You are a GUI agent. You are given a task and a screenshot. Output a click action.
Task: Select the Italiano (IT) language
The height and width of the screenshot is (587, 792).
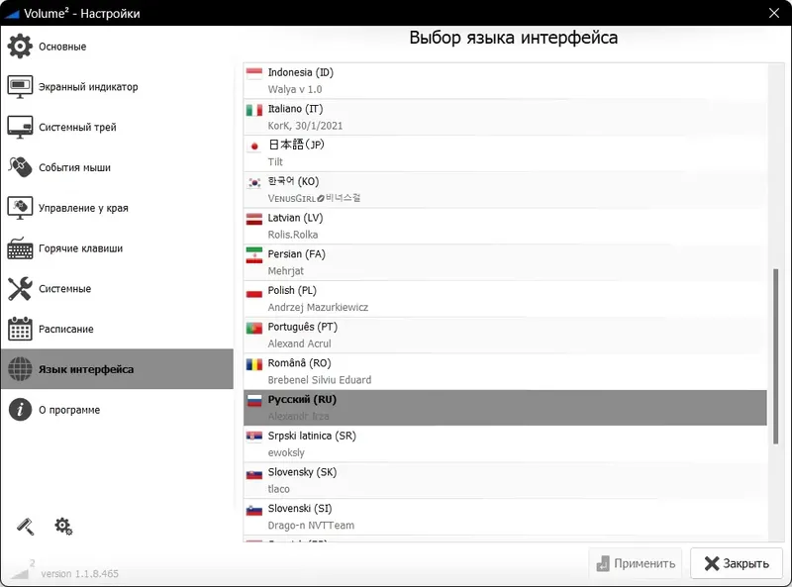coord(396,116)
